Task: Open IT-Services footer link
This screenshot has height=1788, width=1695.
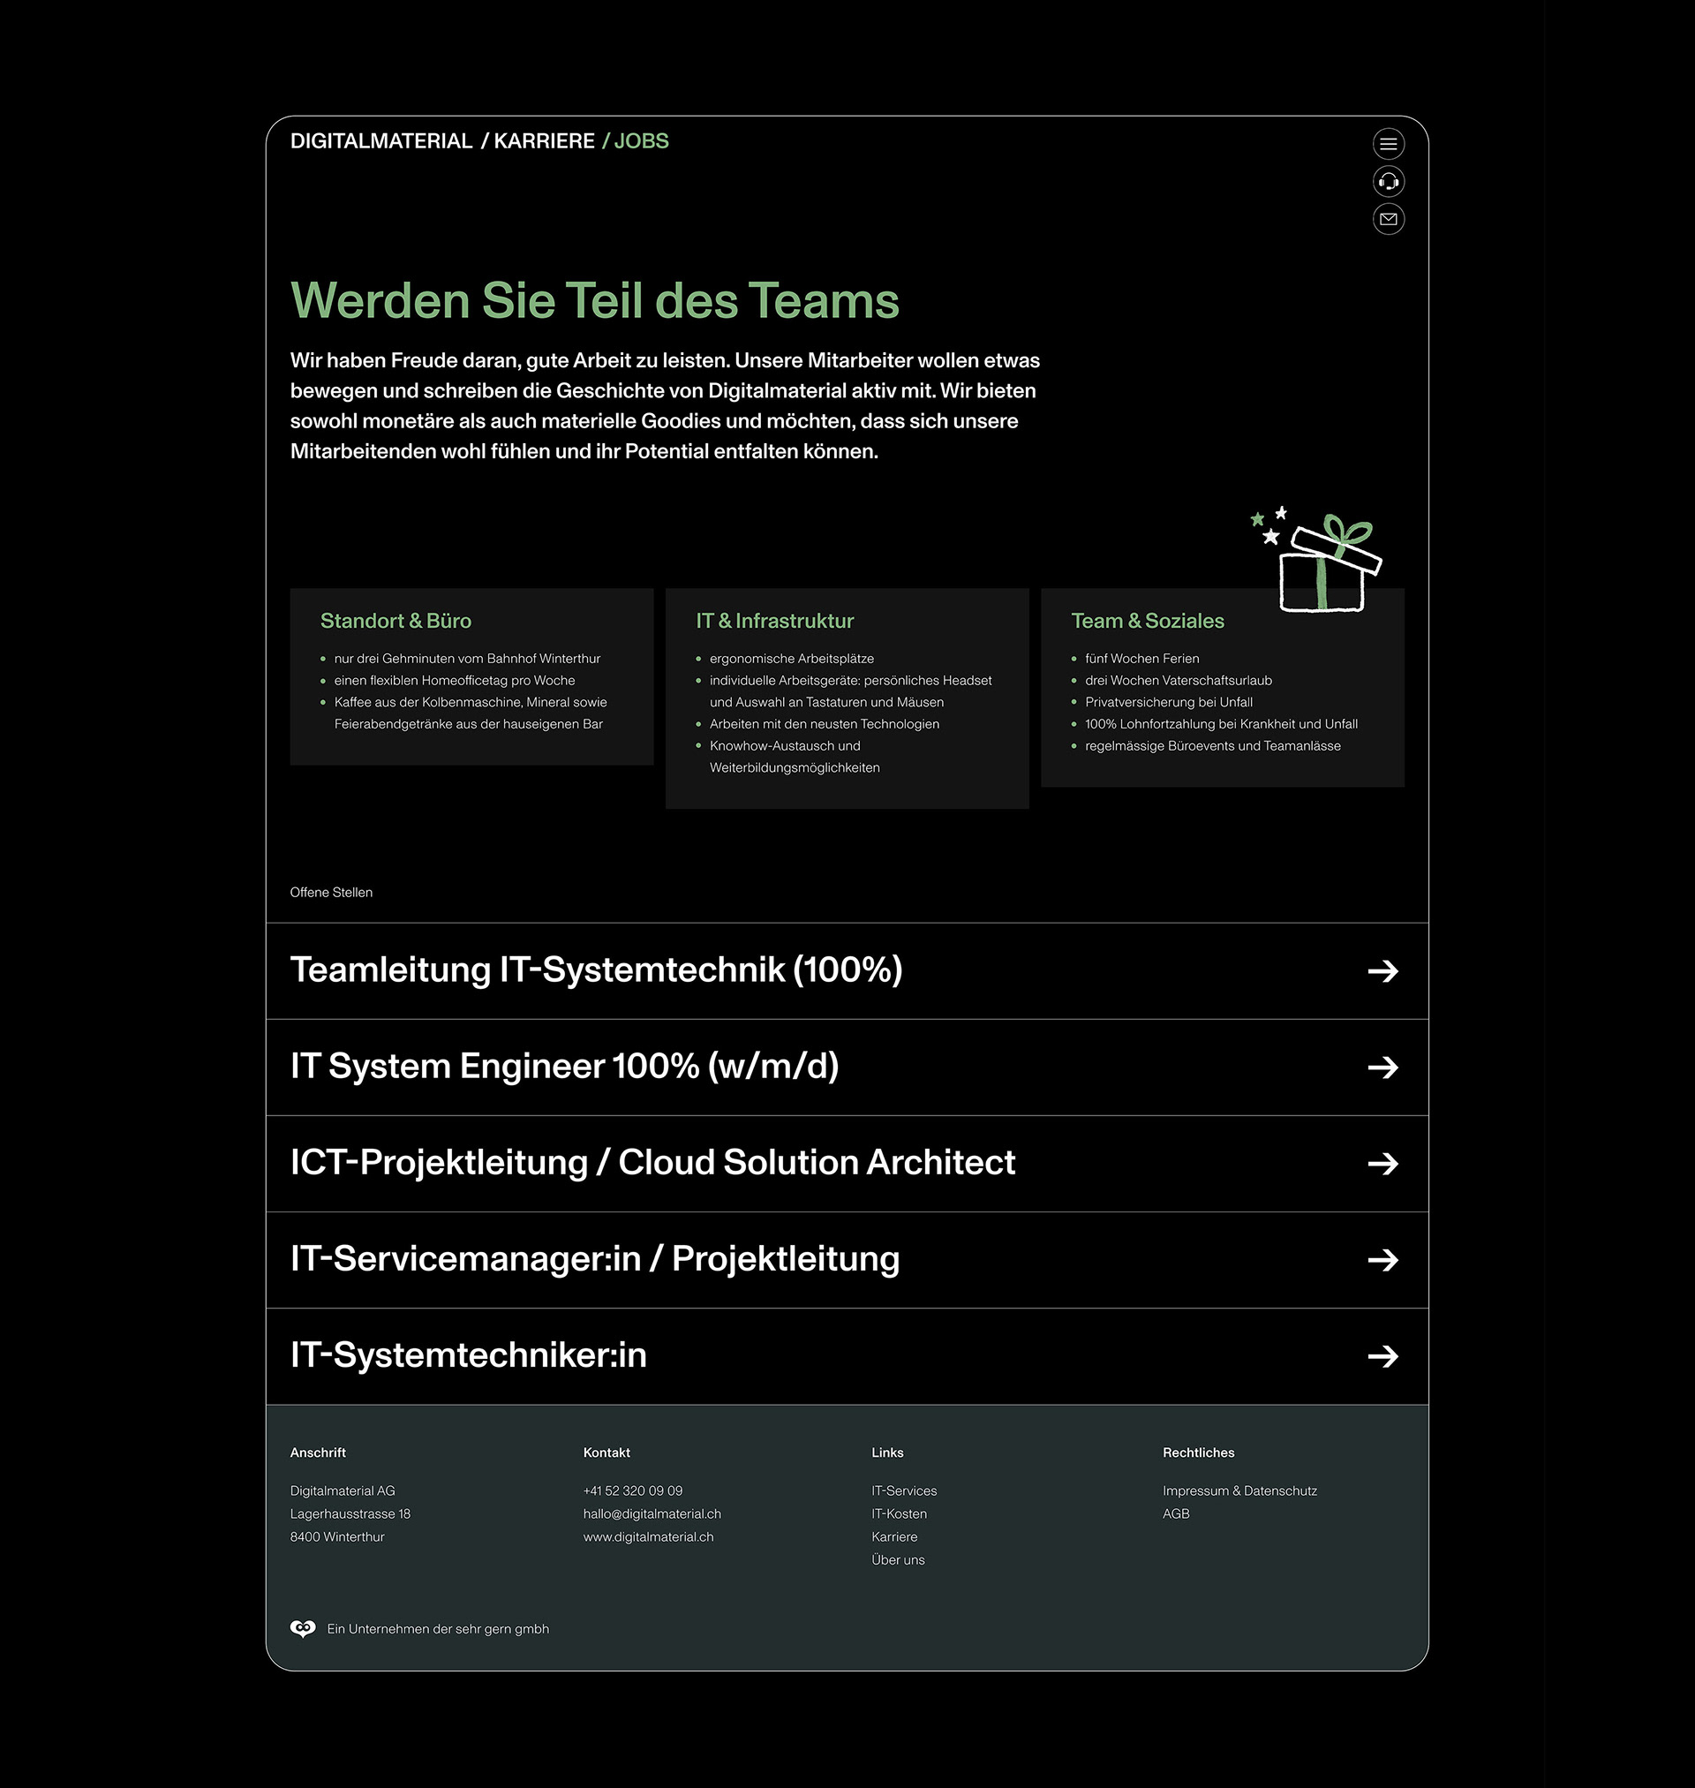Action: pos(903,1490)
